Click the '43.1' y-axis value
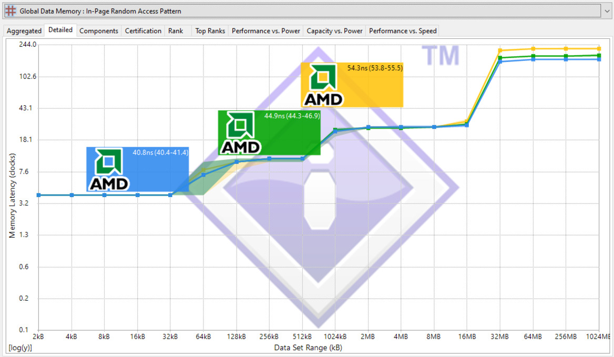Viewport: 614px width, 357px height. [x=25, y=108]
